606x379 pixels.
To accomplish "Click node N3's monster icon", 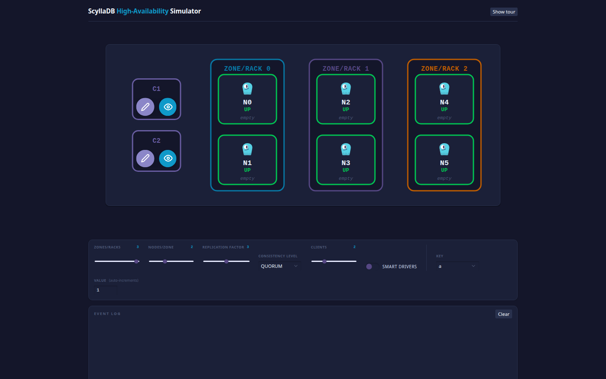I will (346, 149).
